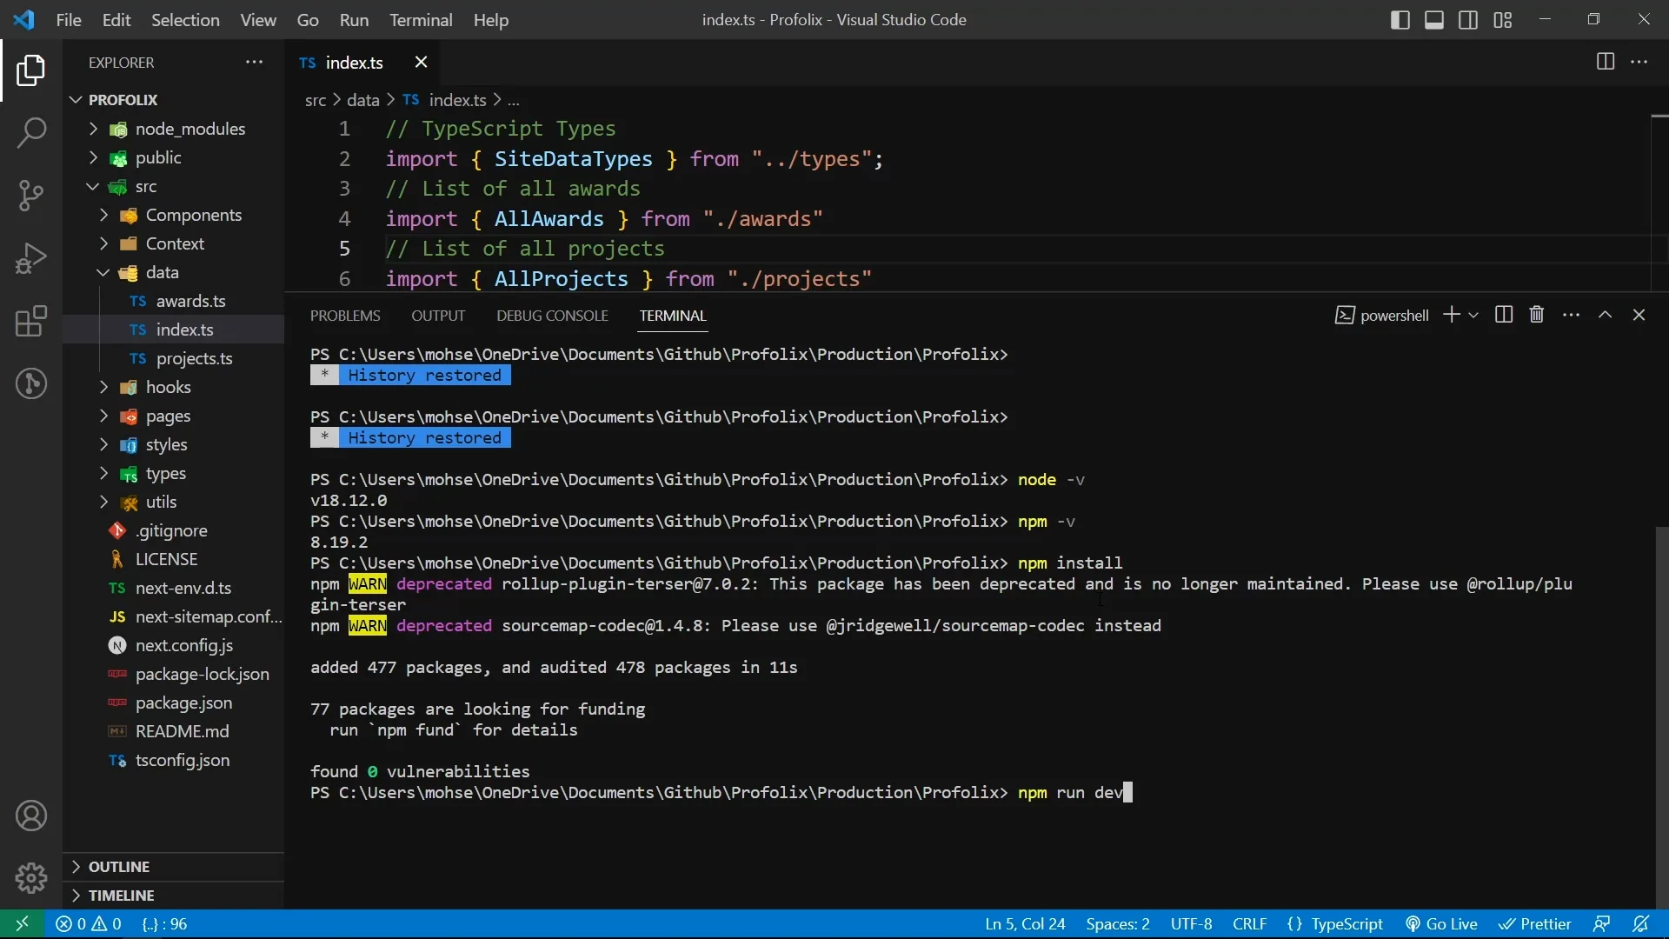
Task: Split the terminal panel
Action: tap(1504, 315)
